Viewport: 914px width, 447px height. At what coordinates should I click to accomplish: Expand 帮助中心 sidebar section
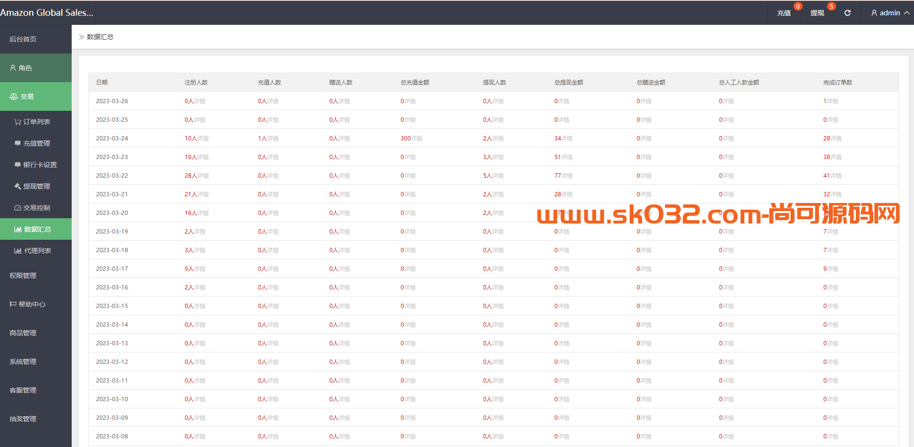(36, 304)
